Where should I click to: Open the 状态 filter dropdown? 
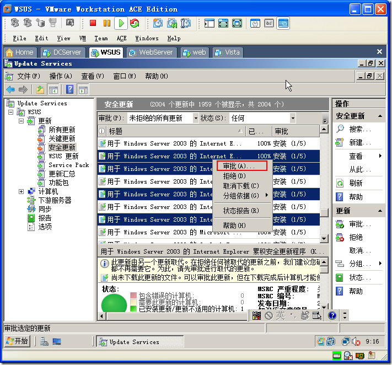click(x=293, y=118)
